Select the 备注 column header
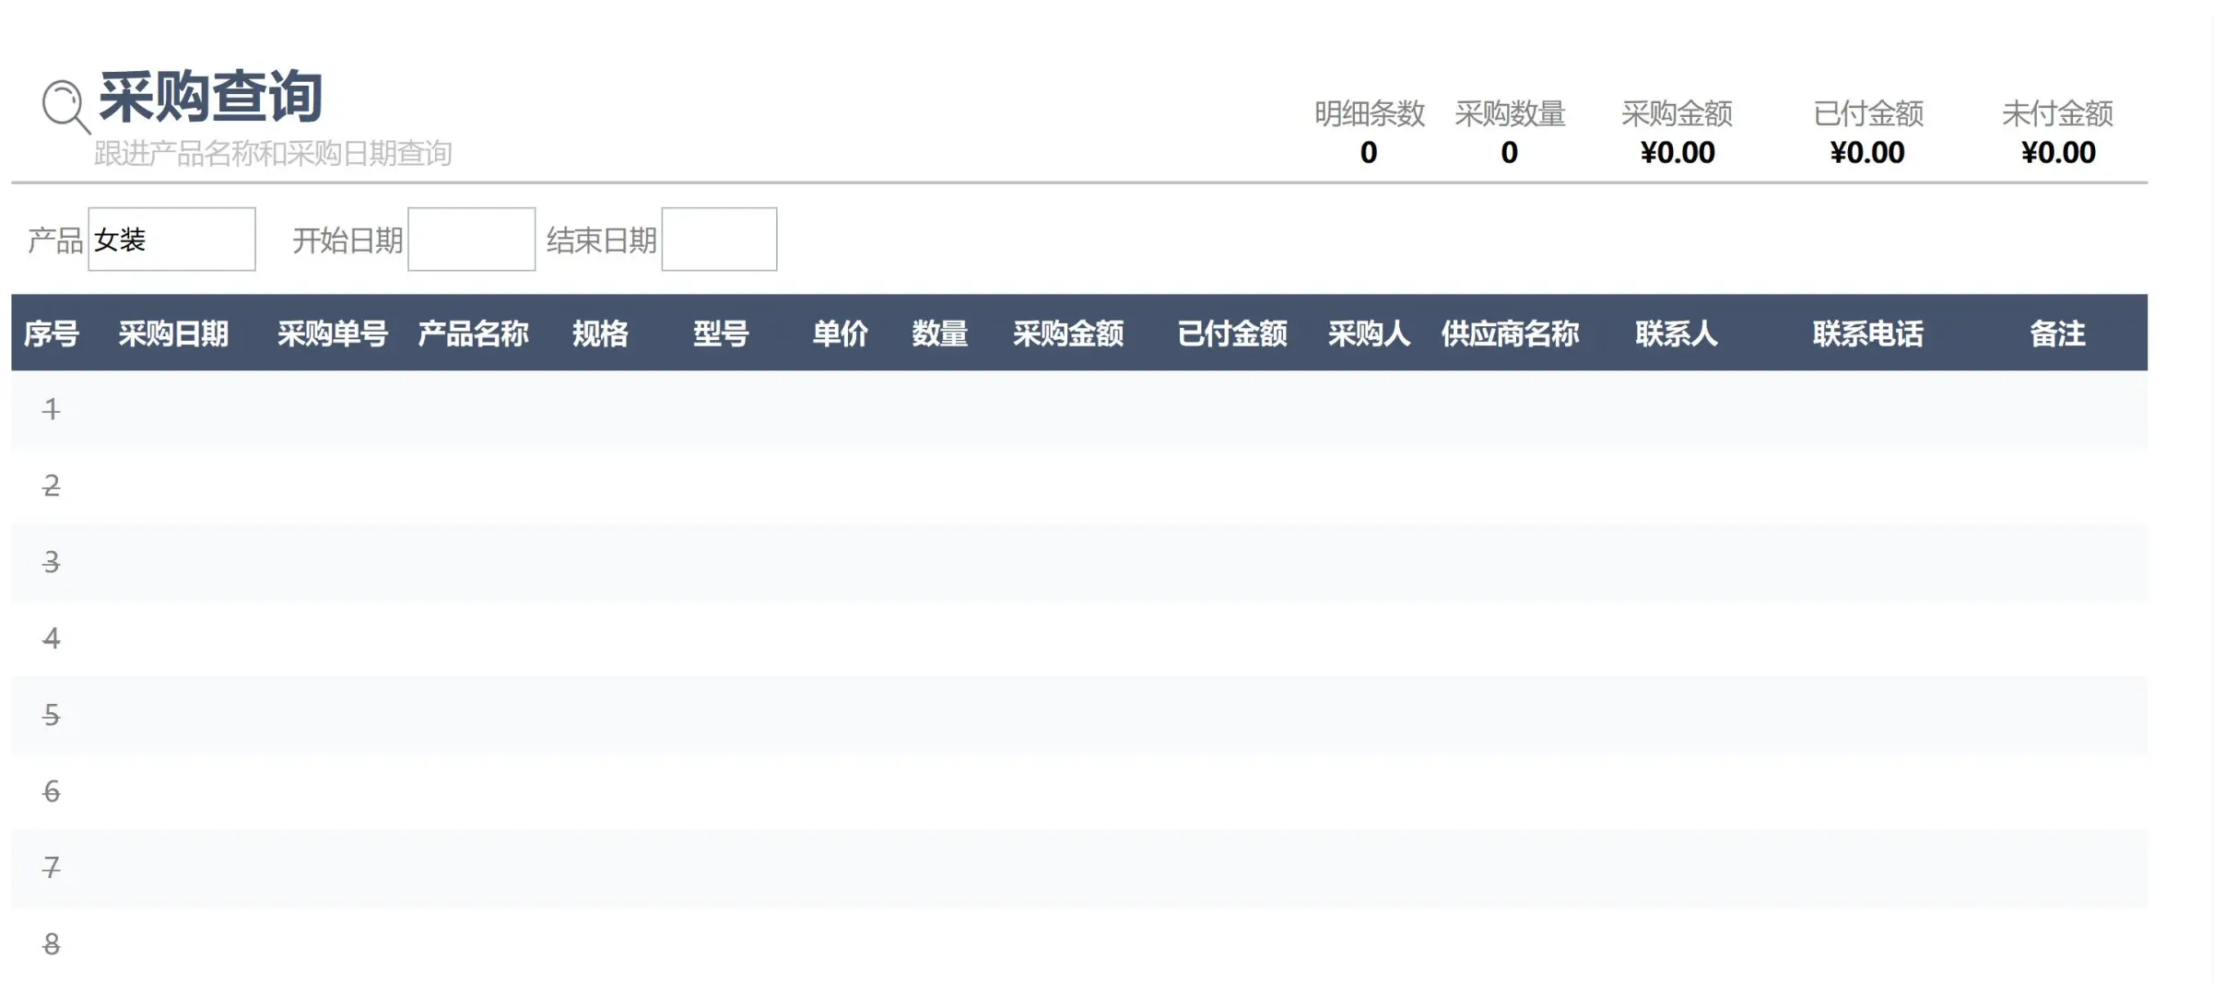The width and height of the screenshot is (2225, 995). (x=2055, y=334)
